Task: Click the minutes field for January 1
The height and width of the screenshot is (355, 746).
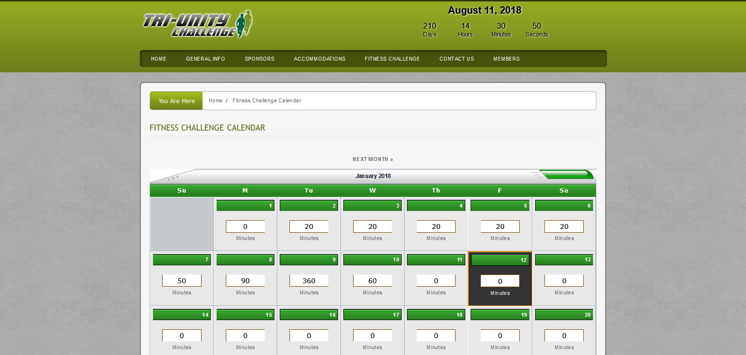Action: coord(245,226)
